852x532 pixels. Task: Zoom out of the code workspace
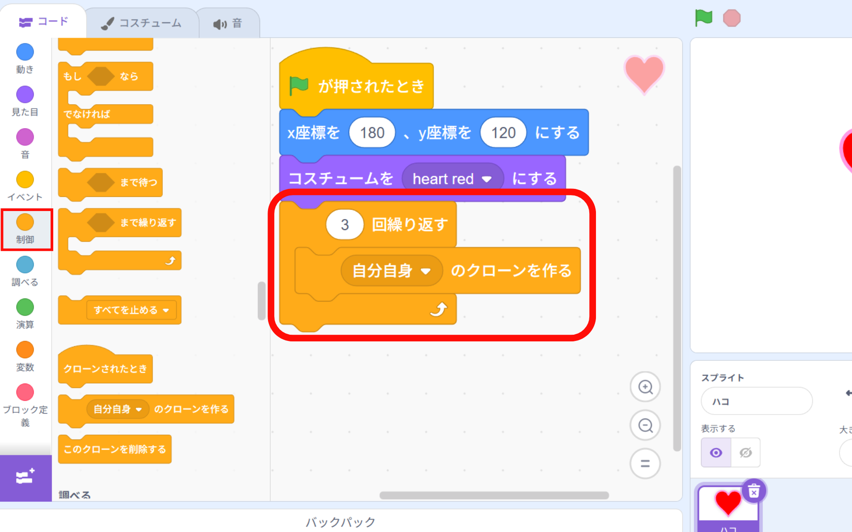pyautogui.click(x=645, y=425)
